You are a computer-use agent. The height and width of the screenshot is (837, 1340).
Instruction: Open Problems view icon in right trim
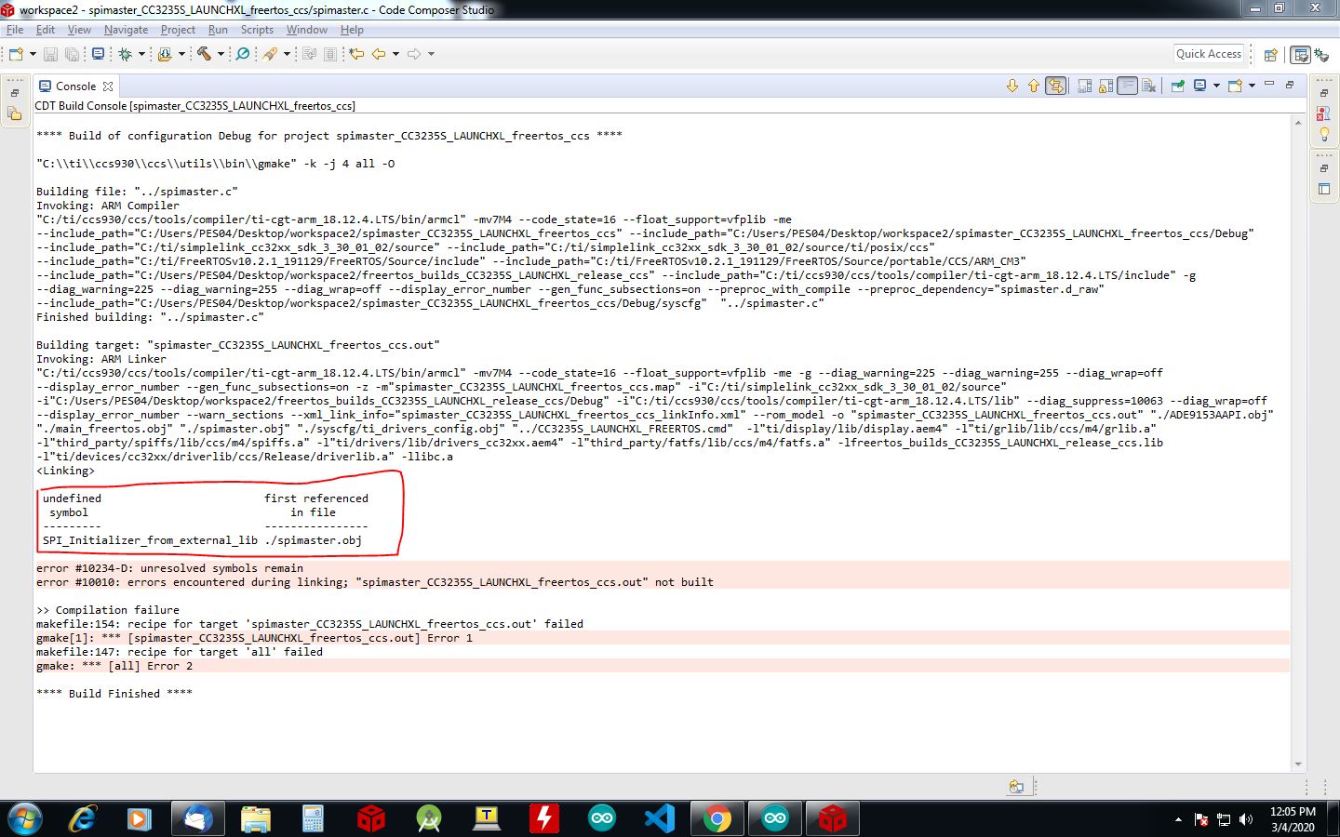click(x=1323, y=113)
